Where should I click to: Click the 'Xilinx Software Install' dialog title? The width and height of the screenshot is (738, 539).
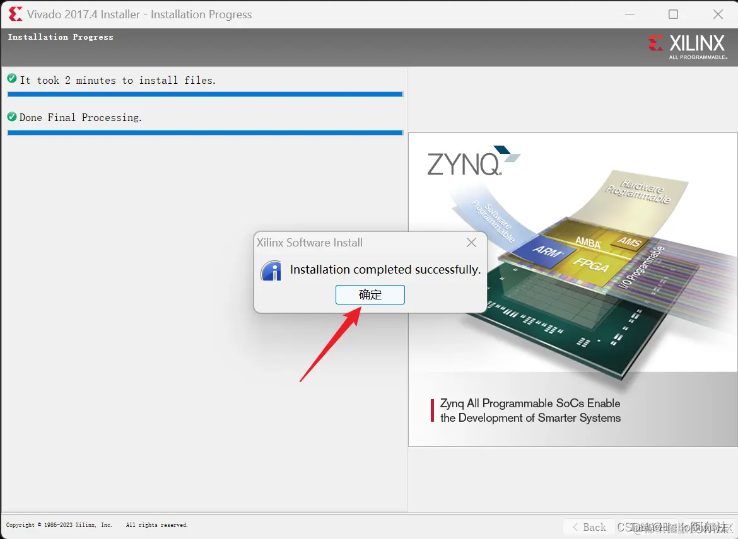309,243
